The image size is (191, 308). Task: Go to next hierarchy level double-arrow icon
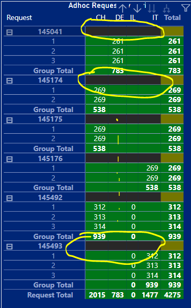152,8
